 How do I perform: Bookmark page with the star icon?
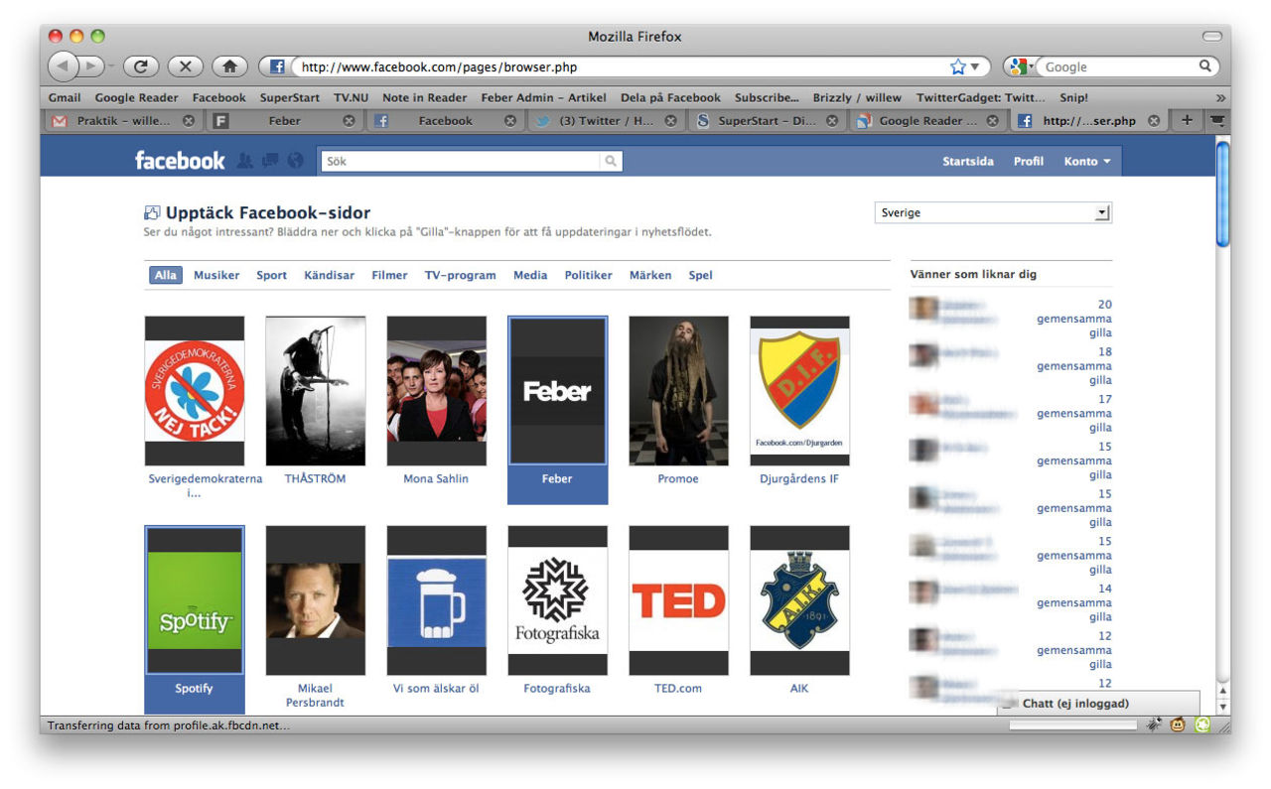coord(957,66)
